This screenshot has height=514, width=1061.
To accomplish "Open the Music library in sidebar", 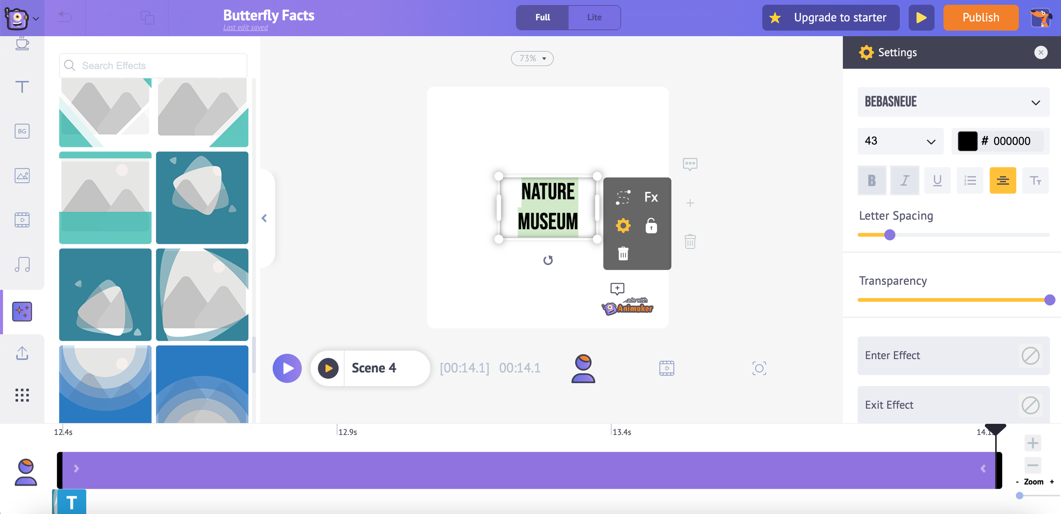I will [x=22, y=265].
